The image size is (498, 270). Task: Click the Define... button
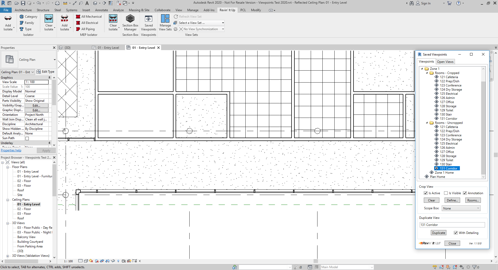[x=452, y=200]
